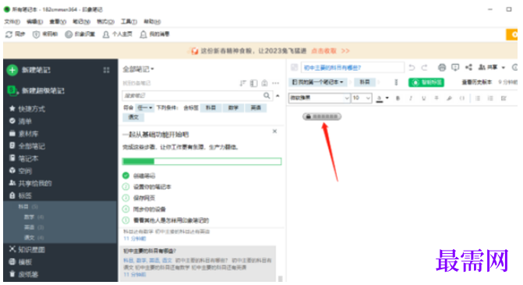Open 快捷方式 star shortcuts
Image resolution: width=523 pixels, height=285 pixels.
(x=27, y=109)
